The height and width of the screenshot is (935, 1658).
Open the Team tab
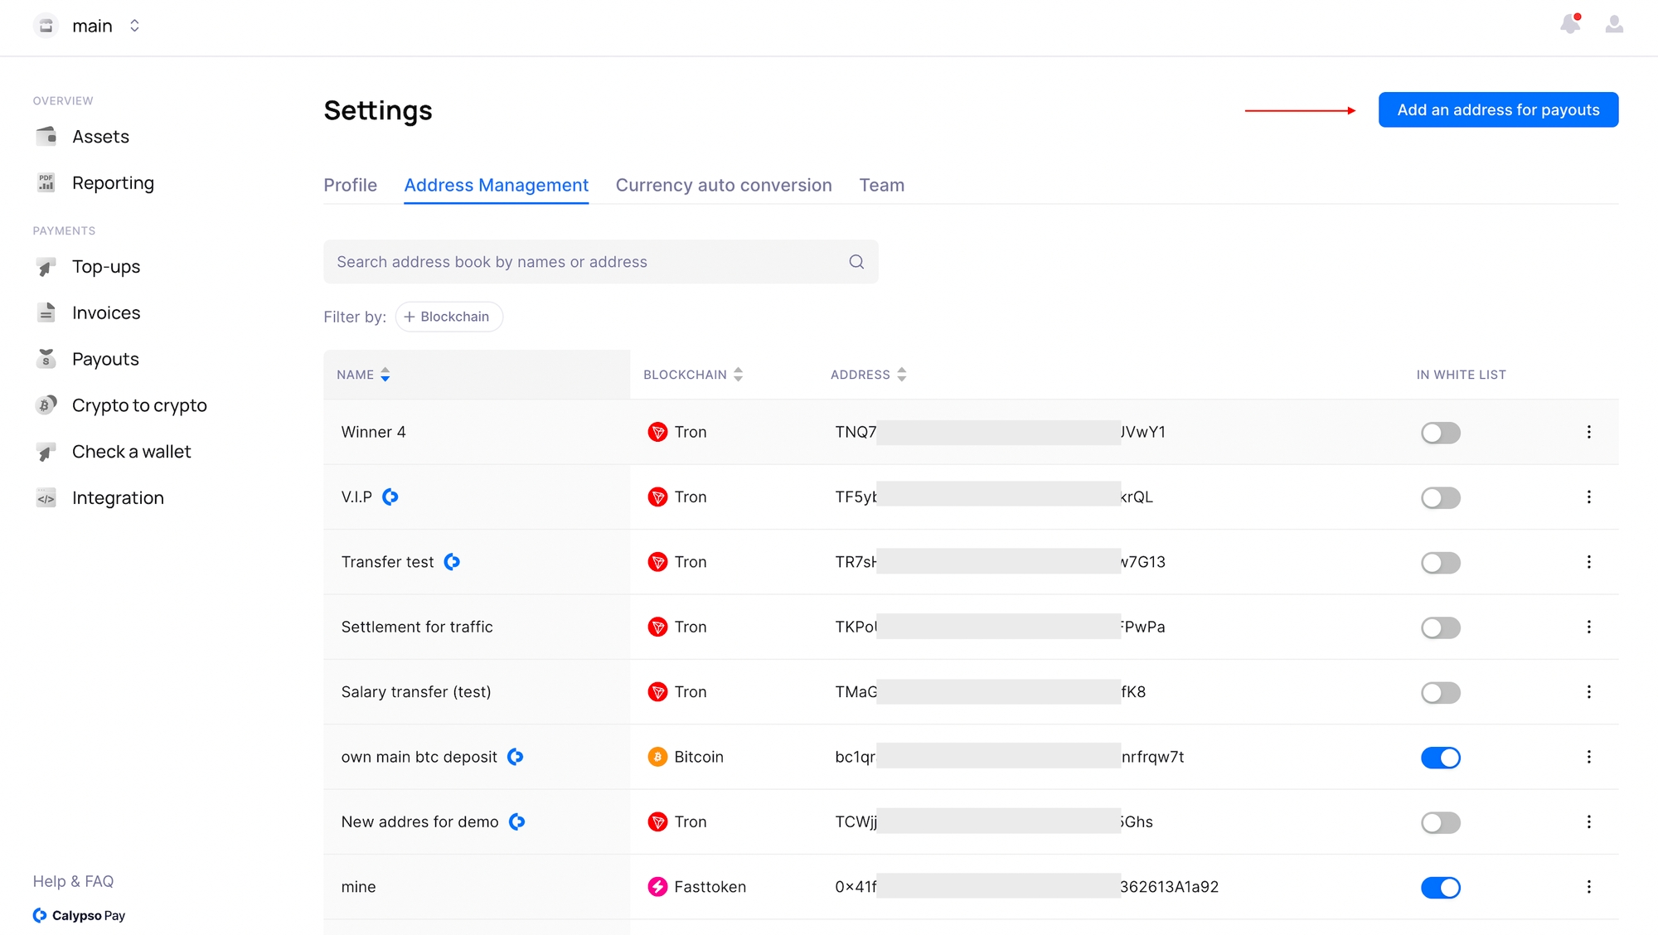click(x=881, y=186)
